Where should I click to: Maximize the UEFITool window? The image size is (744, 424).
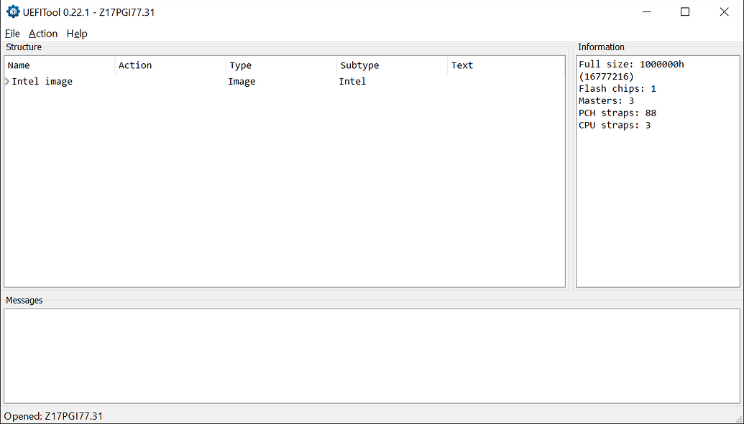(x=685, y=11)
